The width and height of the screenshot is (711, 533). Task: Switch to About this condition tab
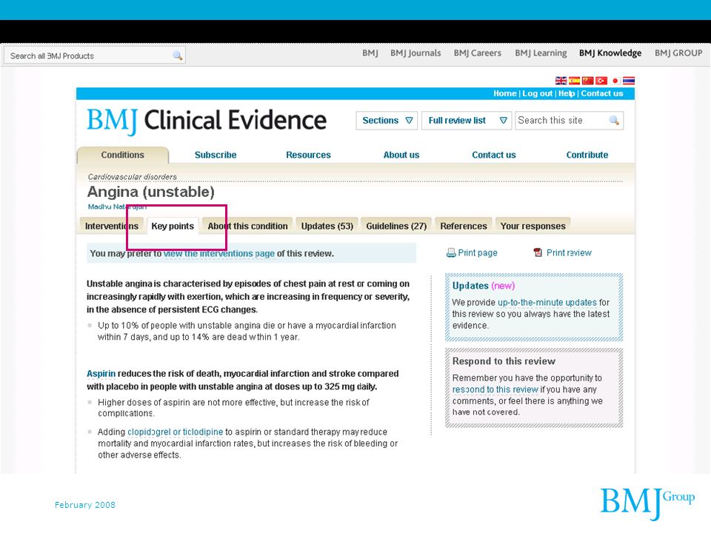(247, 226)
